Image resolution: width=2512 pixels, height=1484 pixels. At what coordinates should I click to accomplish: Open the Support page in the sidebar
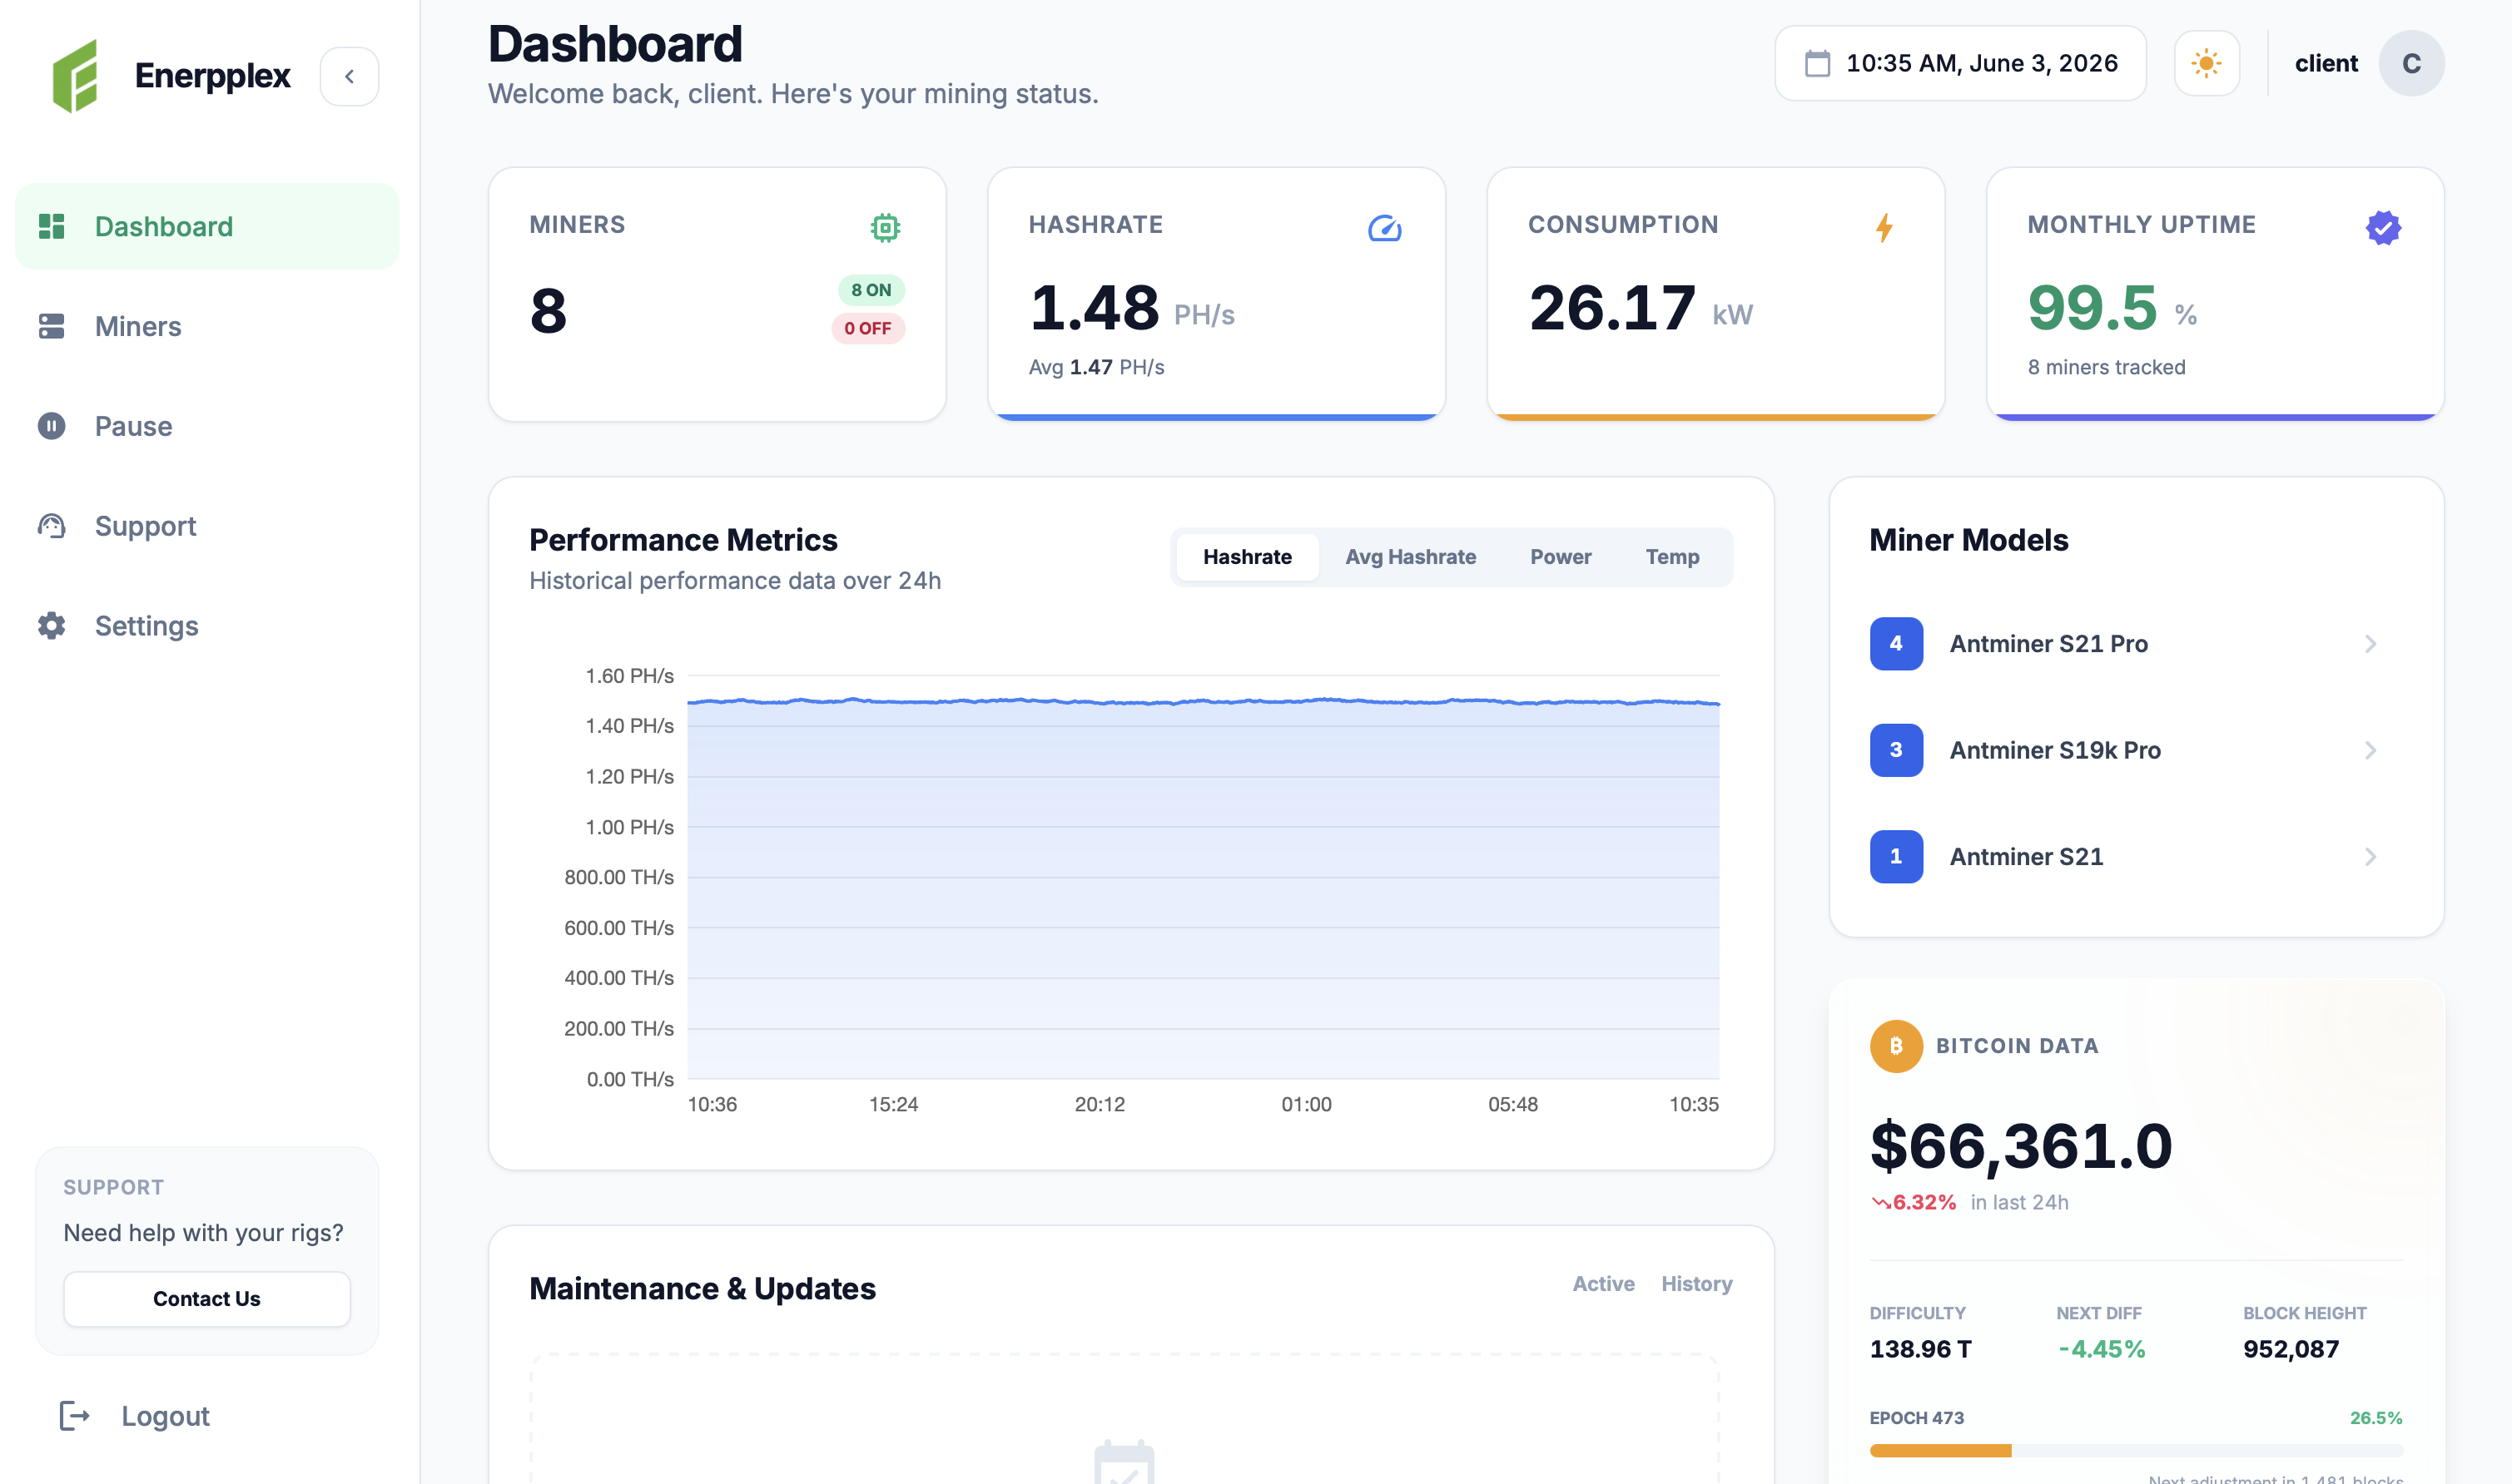pos(207,526)
